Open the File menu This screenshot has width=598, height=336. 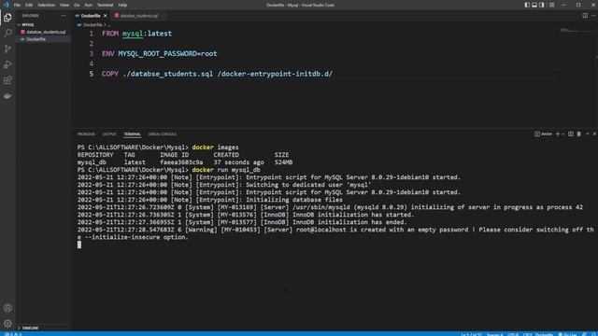click(x=17, y=5)
